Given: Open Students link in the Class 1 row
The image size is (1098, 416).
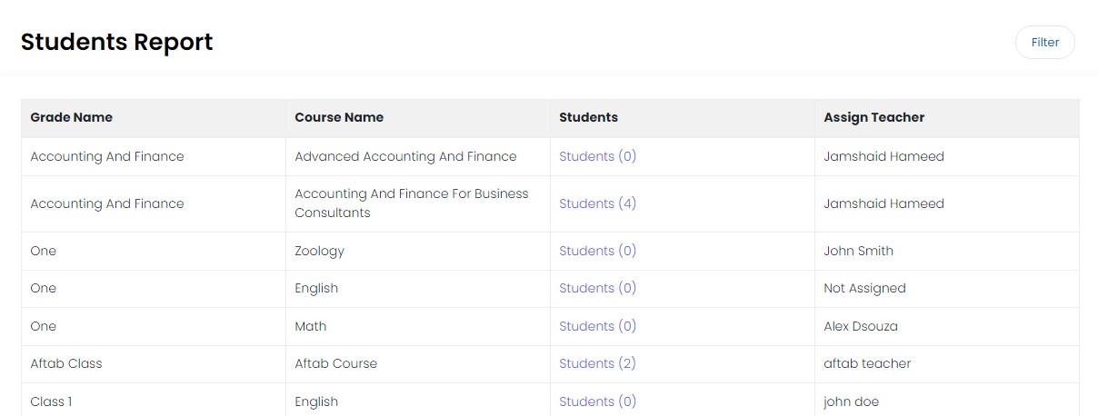Looking at the screenshot, I should pos(597,401).
